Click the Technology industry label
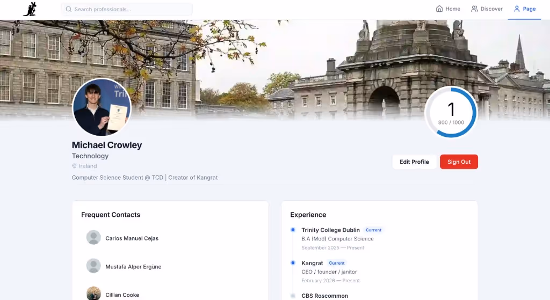Viewport: 550px width, 300px height. 90,156
